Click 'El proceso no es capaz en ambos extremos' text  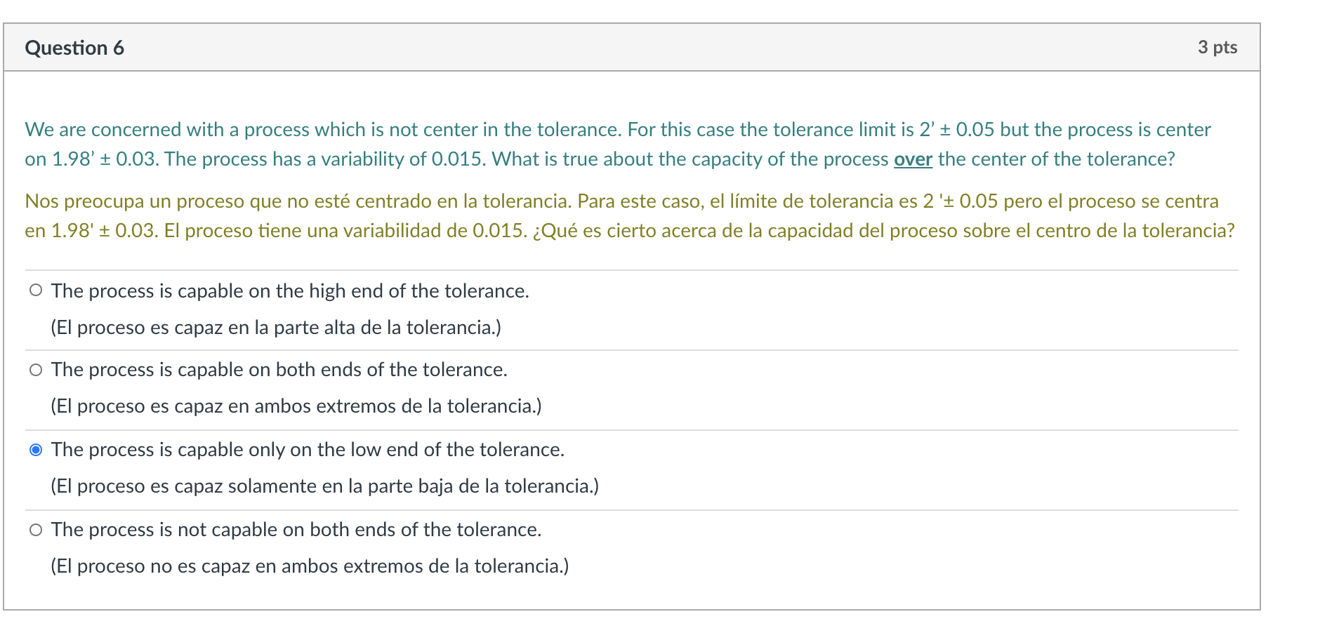309,566
